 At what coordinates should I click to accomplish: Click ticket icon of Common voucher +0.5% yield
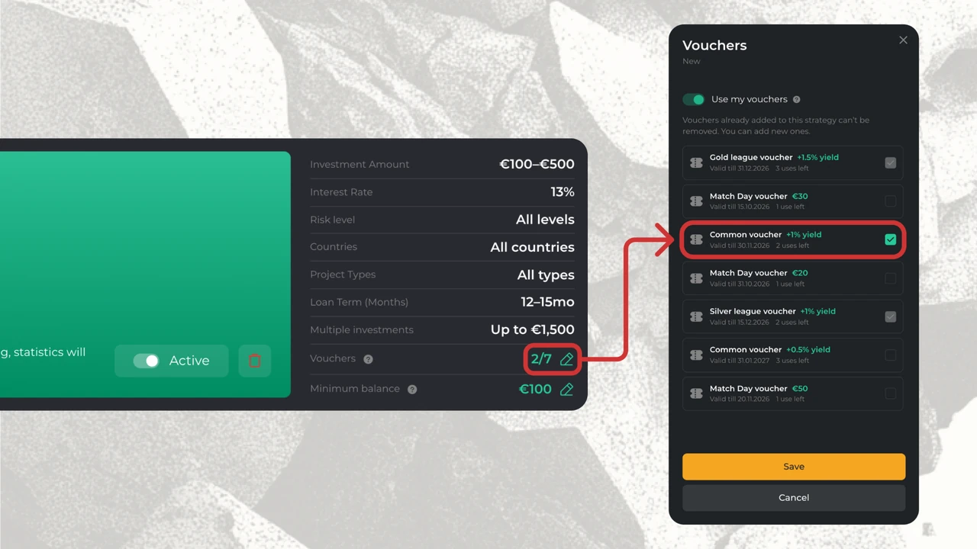(x=696, y=355)
